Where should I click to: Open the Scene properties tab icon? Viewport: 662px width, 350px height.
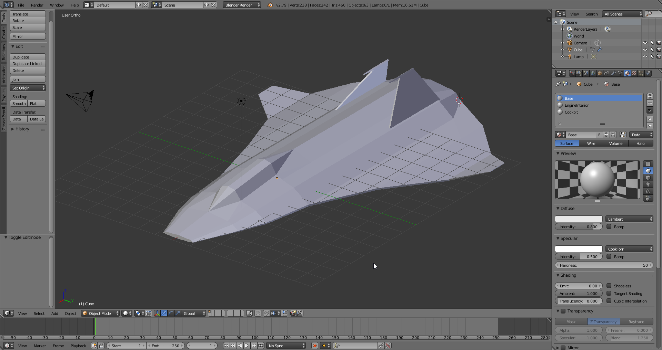[x=586, y=73]
